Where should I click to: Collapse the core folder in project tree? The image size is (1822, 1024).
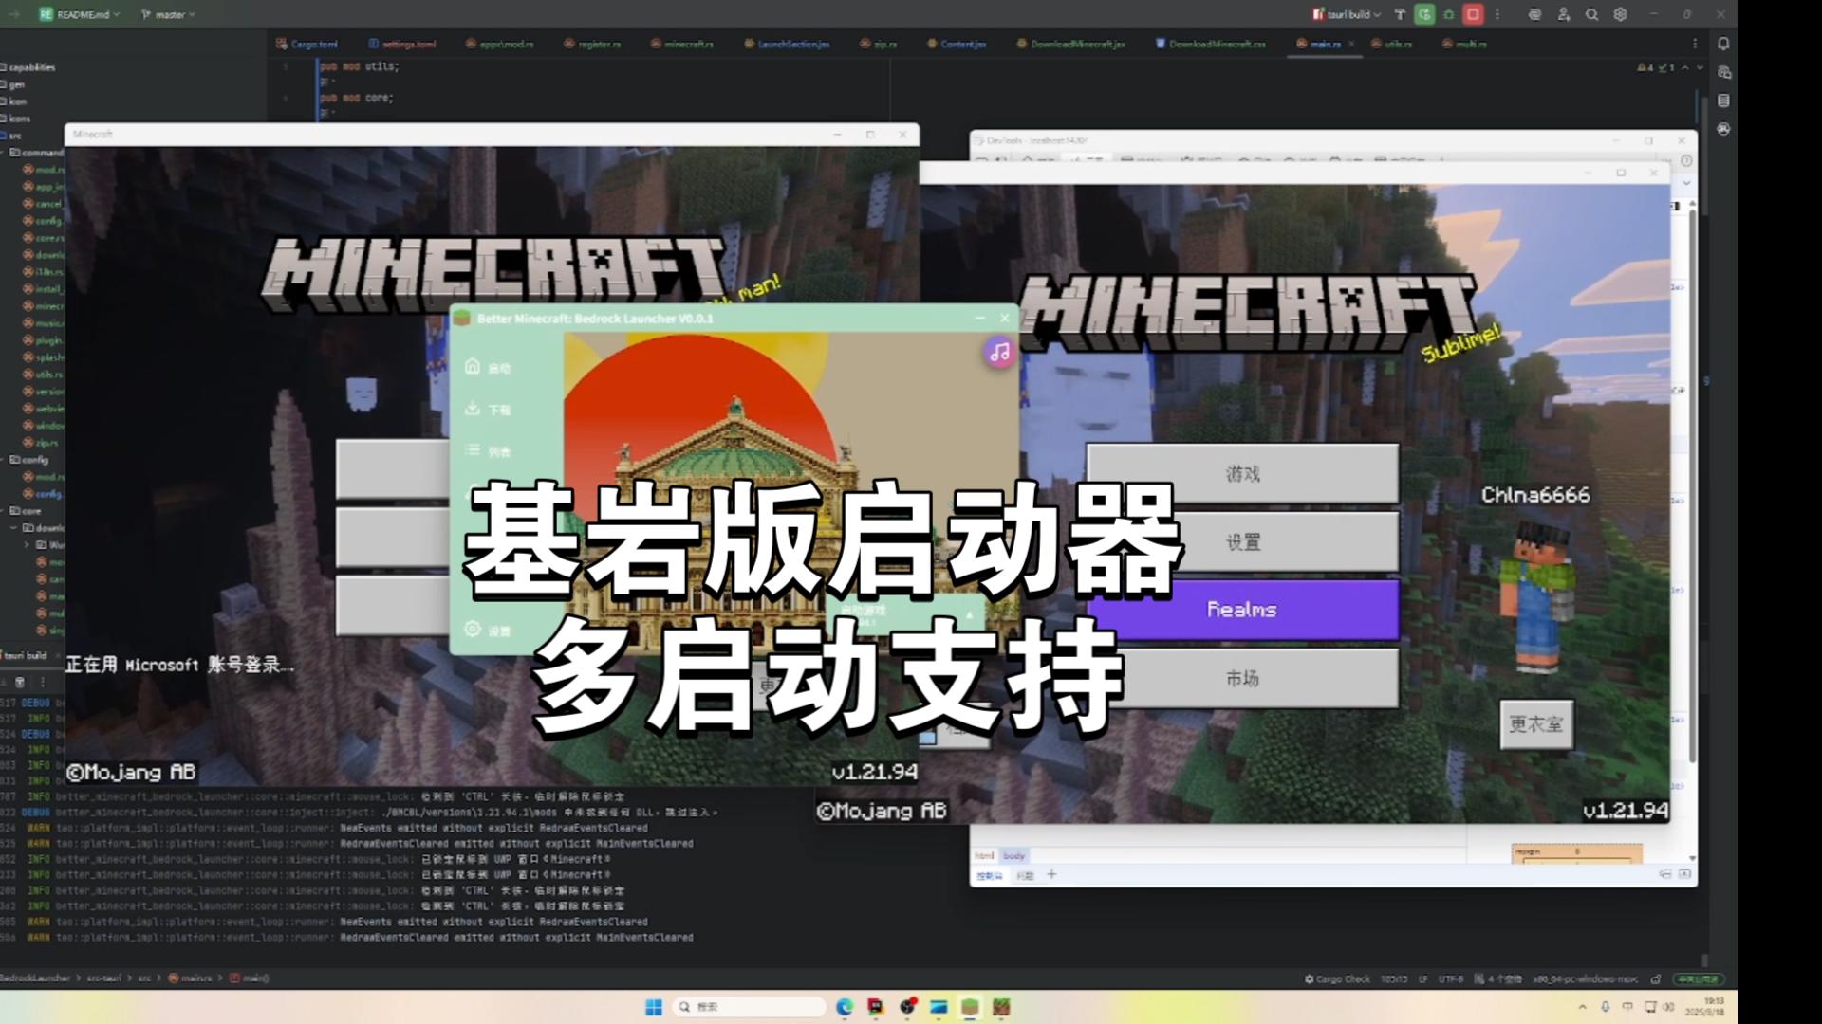(x=4, y=510)
